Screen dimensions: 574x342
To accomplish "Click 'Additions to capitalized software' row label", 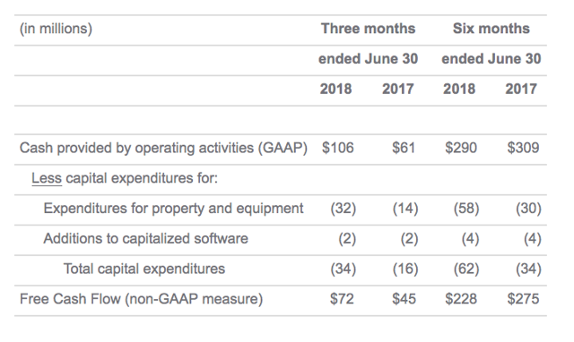I will coord(145,239).
